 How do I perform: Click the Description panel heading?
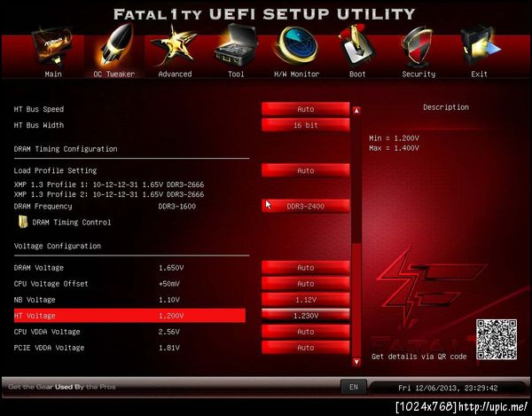tap(446, 107)
